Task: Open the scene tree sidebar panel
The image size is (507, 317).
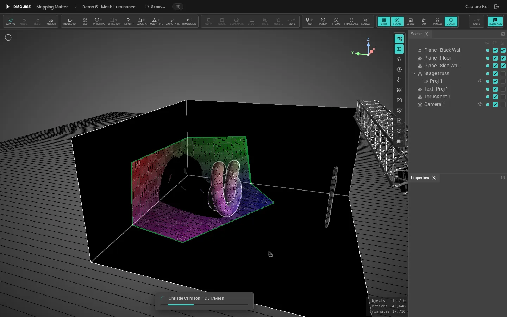Action: [399, 39]
